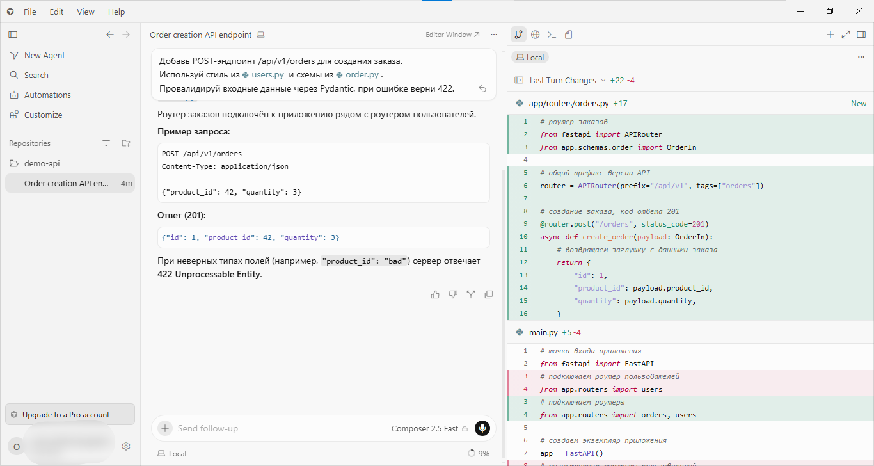
Task: Open the View menu
Action: (86, 12)
